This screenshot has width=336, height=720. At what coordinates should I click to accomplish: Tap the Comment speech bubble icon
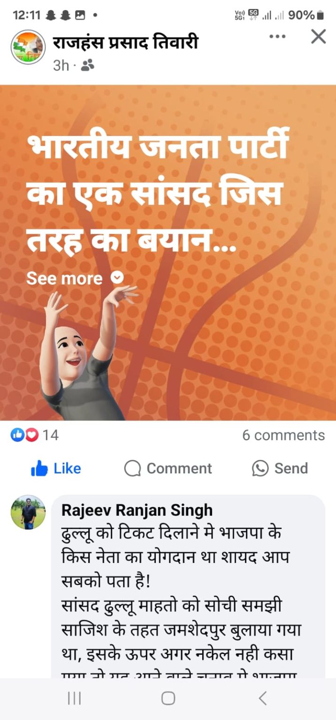coord(133,468)
